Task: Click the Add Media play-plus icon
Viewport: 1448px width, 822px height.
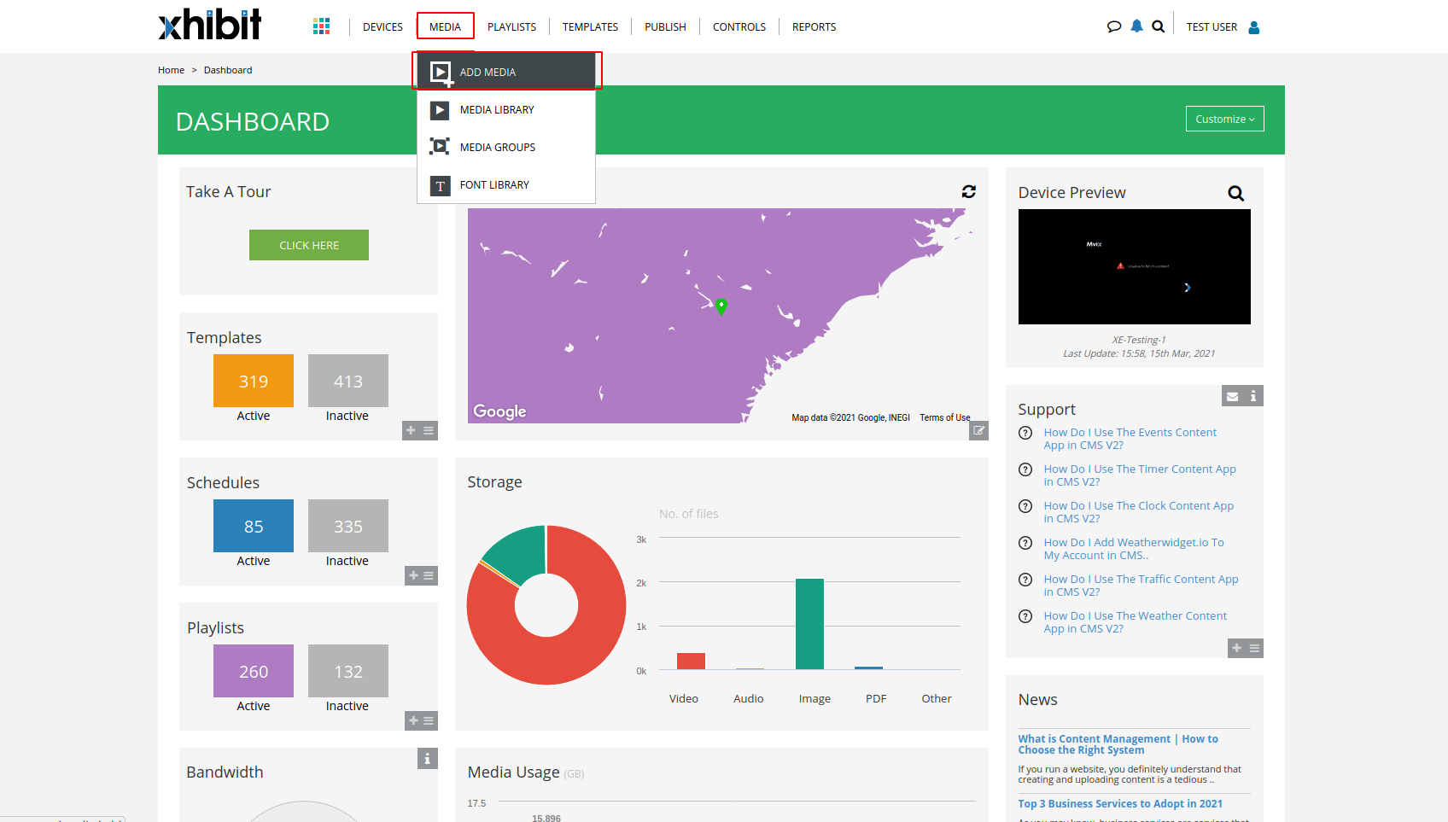Action: 441,73
